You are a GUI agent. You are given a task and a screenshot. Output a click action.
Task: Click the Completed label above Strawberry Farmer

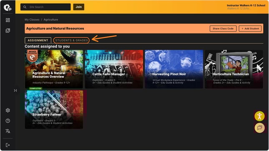(35, 89)
